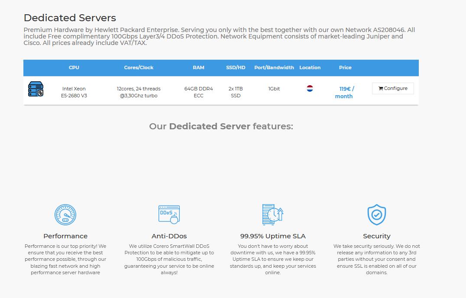Click the Performance feature title
The image size is (466, 298).
click(x=65, y=236)
